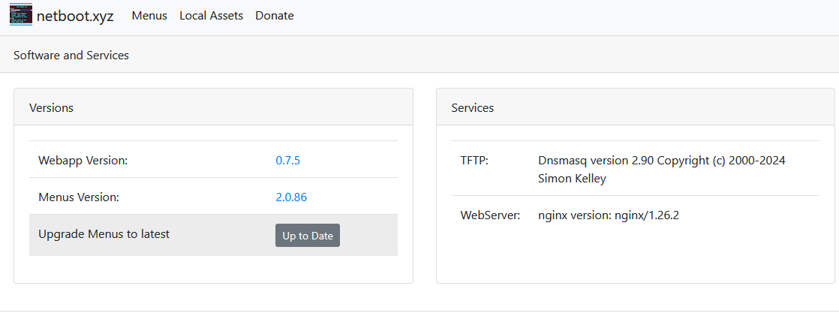Select the WebServer: label
Viewport: 839px width, 313px height.
[x=490, y=215]
